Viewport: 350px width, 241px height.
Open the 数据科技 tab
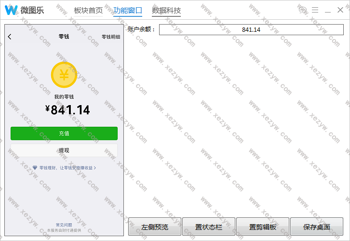click(x=166, y=11)
